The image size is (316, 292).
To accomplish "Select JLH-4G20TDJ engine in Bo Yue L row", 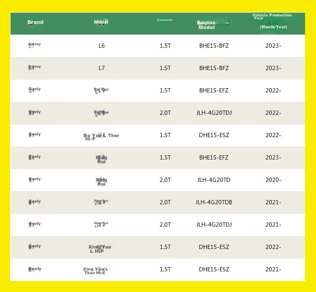I will point(214,113).
